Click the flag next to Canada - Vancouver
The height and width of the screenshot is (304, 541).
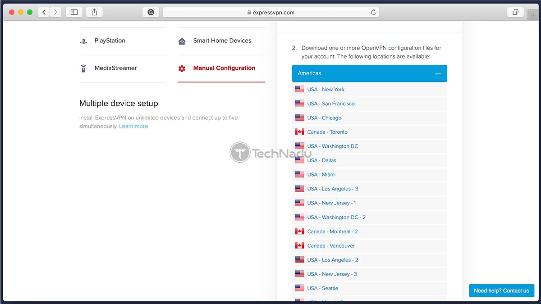pos(299,245)
